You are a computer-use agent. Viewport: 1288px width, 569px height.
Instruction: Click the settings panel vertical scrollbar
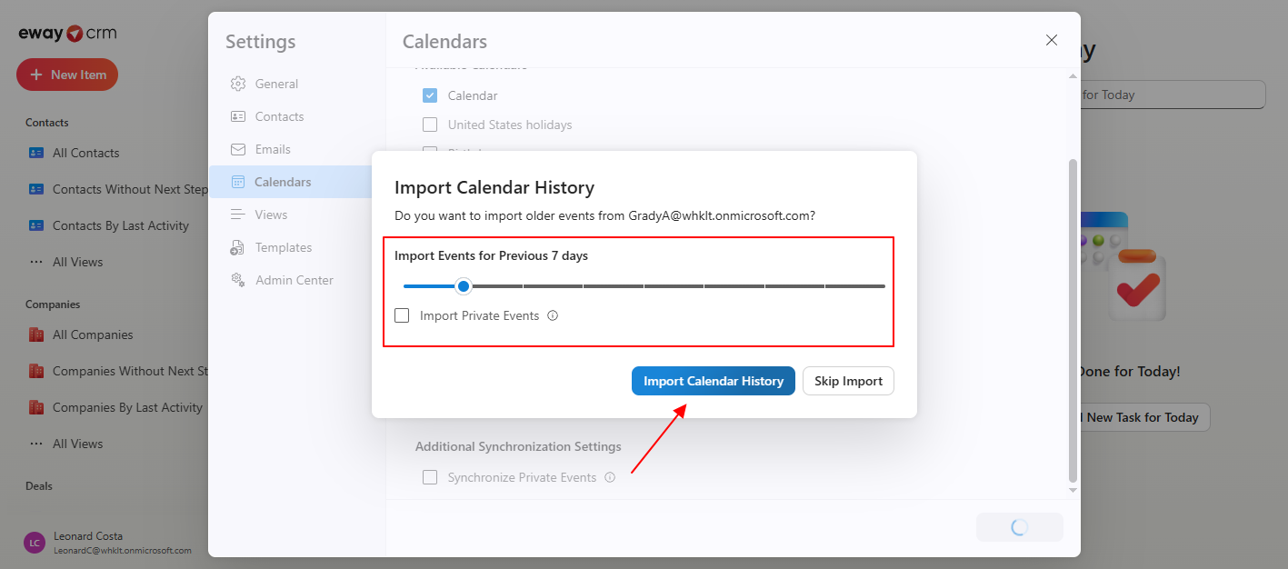click(1073, 320)
